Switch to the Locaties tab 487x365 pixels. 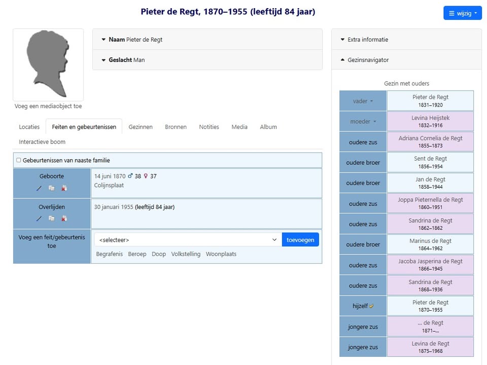coord(29,127)
